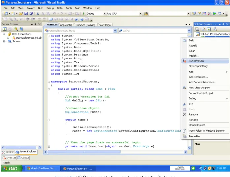Click Rebuild in the context menu

tap(205, 46)
